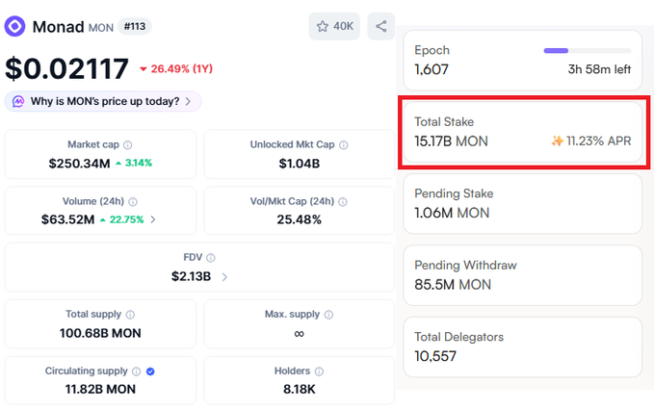Select the Pending Withdraw card

pyautogui.click(x=522, y=275)
